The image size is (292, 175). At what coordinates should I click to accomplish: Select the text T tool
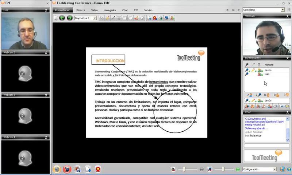pyautogui.click(x=119, y=18)
